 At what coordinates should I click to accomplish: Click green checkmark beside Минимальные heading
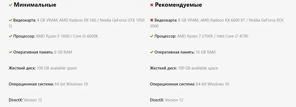pyautogui.click(x=11, y=5)
